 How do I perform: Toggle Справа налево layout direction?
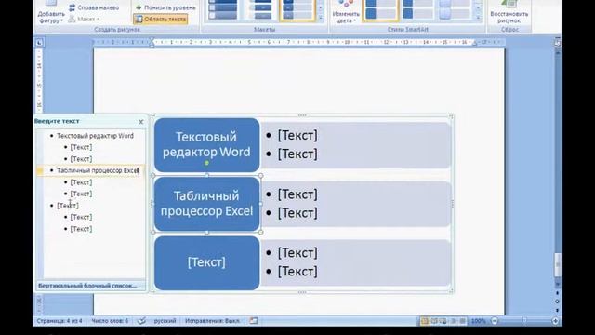tap(94, 7)
